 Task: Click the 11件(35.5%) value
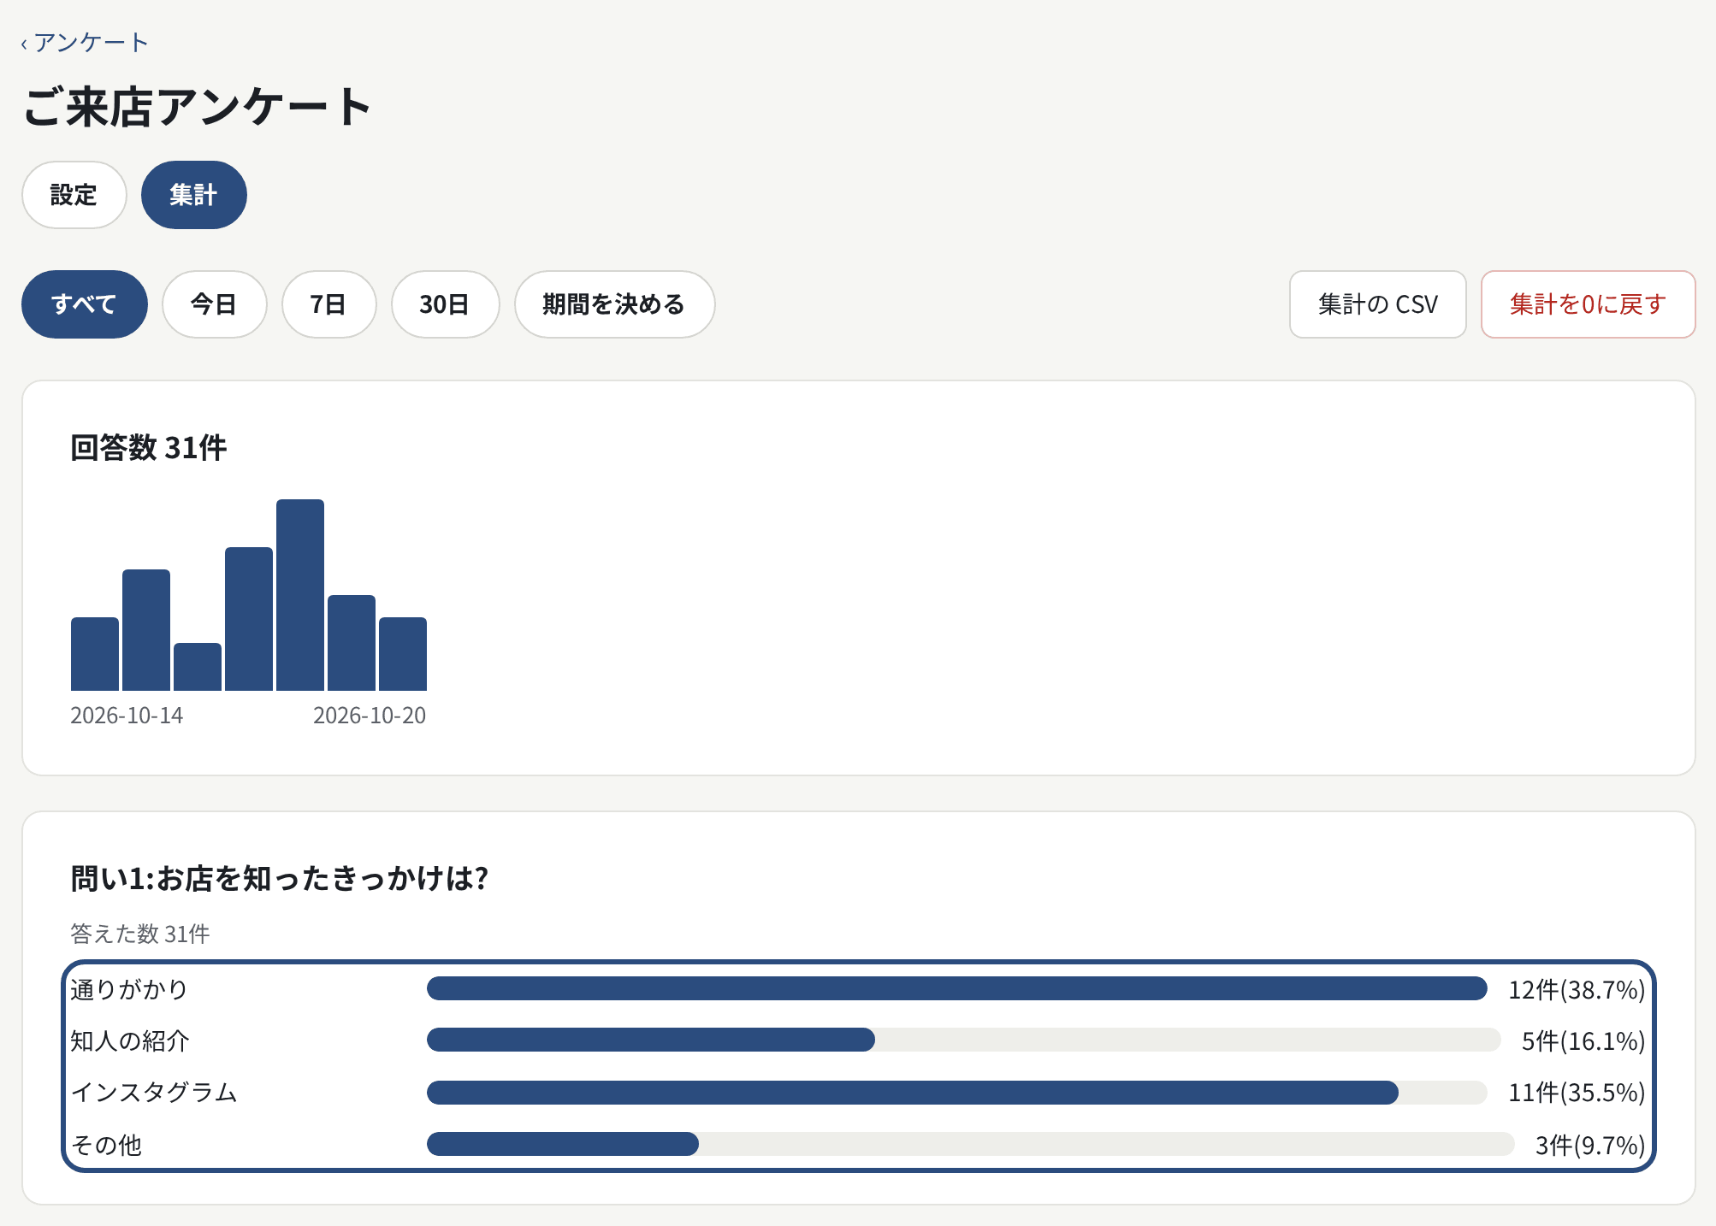pos(1577,1093)
